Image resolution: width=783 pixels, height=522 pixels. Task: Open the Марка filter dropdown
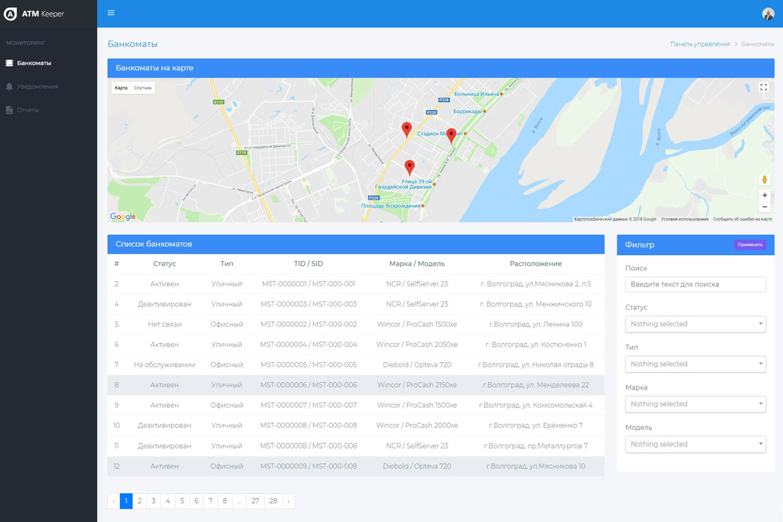coord(696,404)
